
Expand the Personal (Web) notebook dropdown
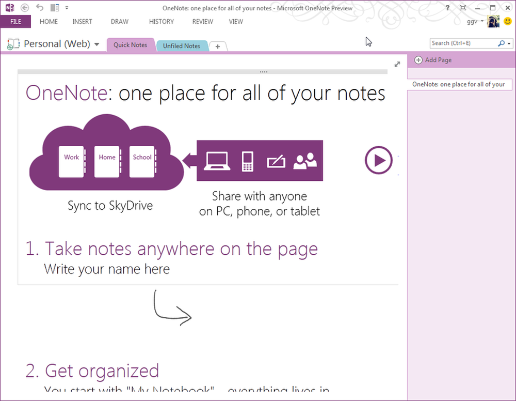pyautogui.click(x=97, y=44)
